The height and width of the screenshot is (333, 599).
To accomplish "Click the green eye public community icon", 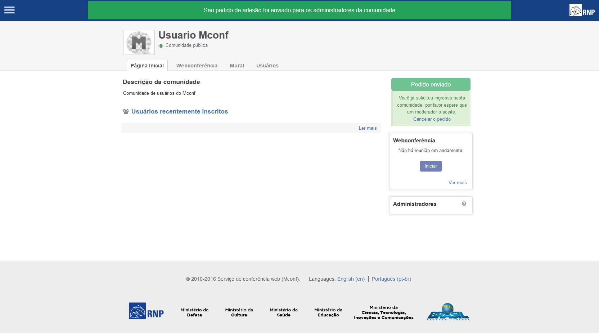I will pyautogui.click(x=161, y=46).
